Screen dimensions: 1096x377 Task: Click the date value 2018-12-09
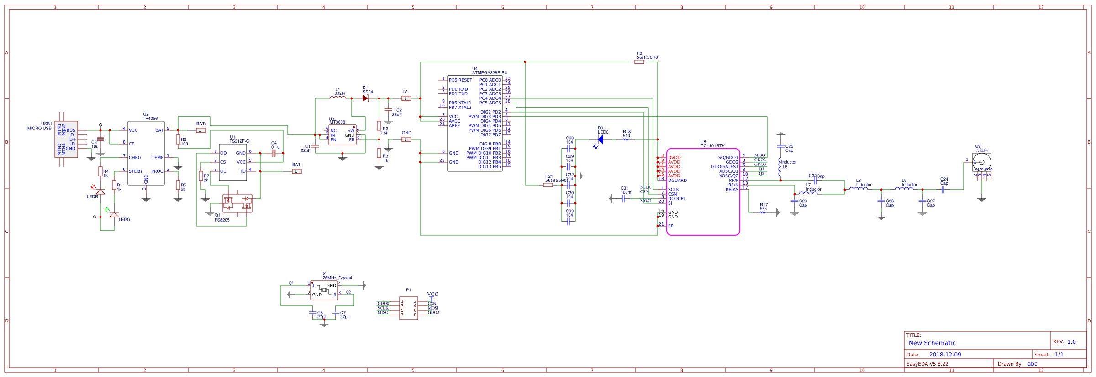click(944, 354)
